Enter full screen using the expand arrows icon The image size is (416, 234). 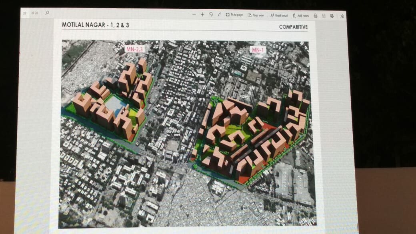pyautogui.click(x=219, y=14)
